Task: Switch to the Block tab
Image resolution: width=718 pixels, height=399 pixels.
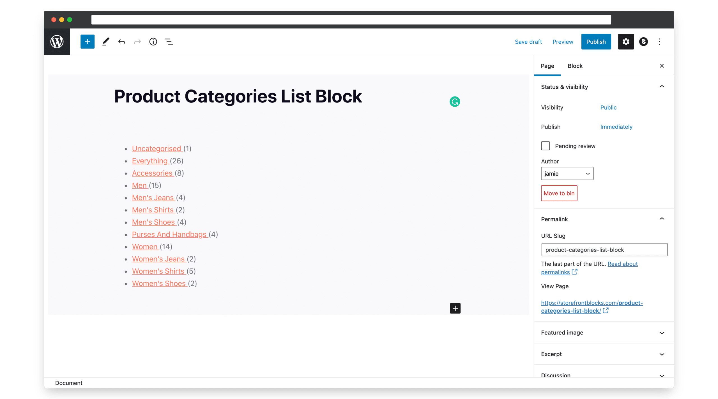Action: coord(575,66)
